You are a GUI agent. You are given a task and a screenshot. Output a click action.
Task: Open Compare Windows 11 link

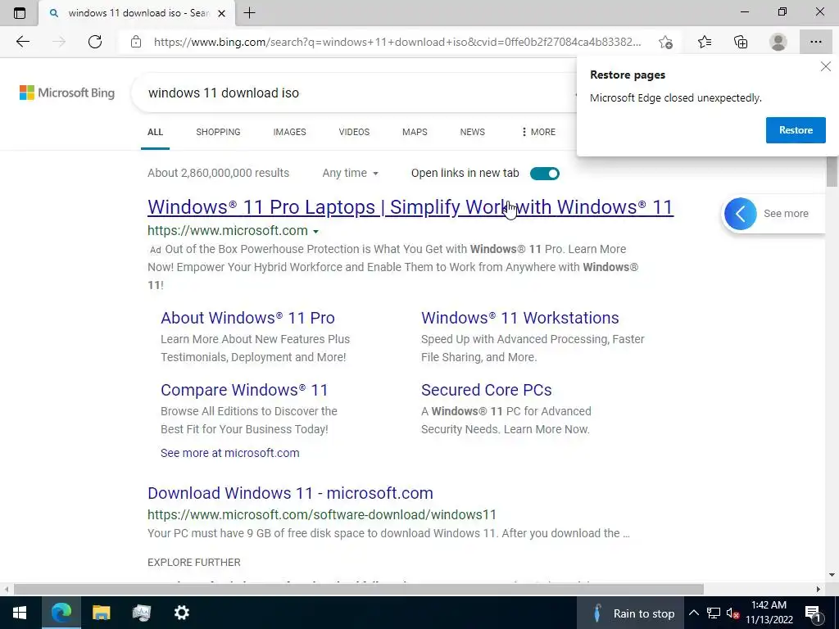click(x=244, y=390)
